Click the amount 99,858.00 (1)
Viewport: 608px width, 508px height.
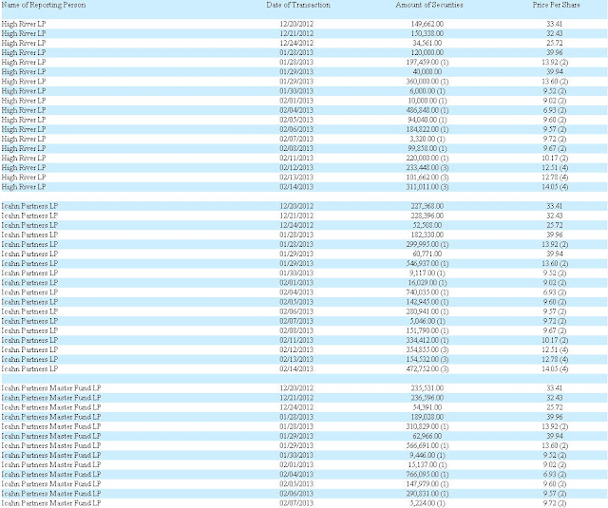click(427, 149)
